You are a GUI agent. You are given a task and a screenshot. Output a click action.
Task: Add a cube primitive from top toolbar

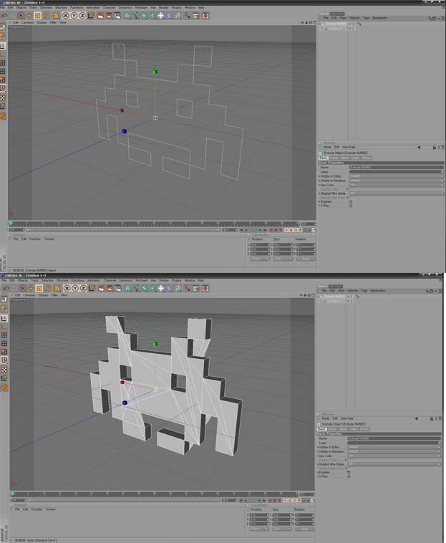click(127, 16)
